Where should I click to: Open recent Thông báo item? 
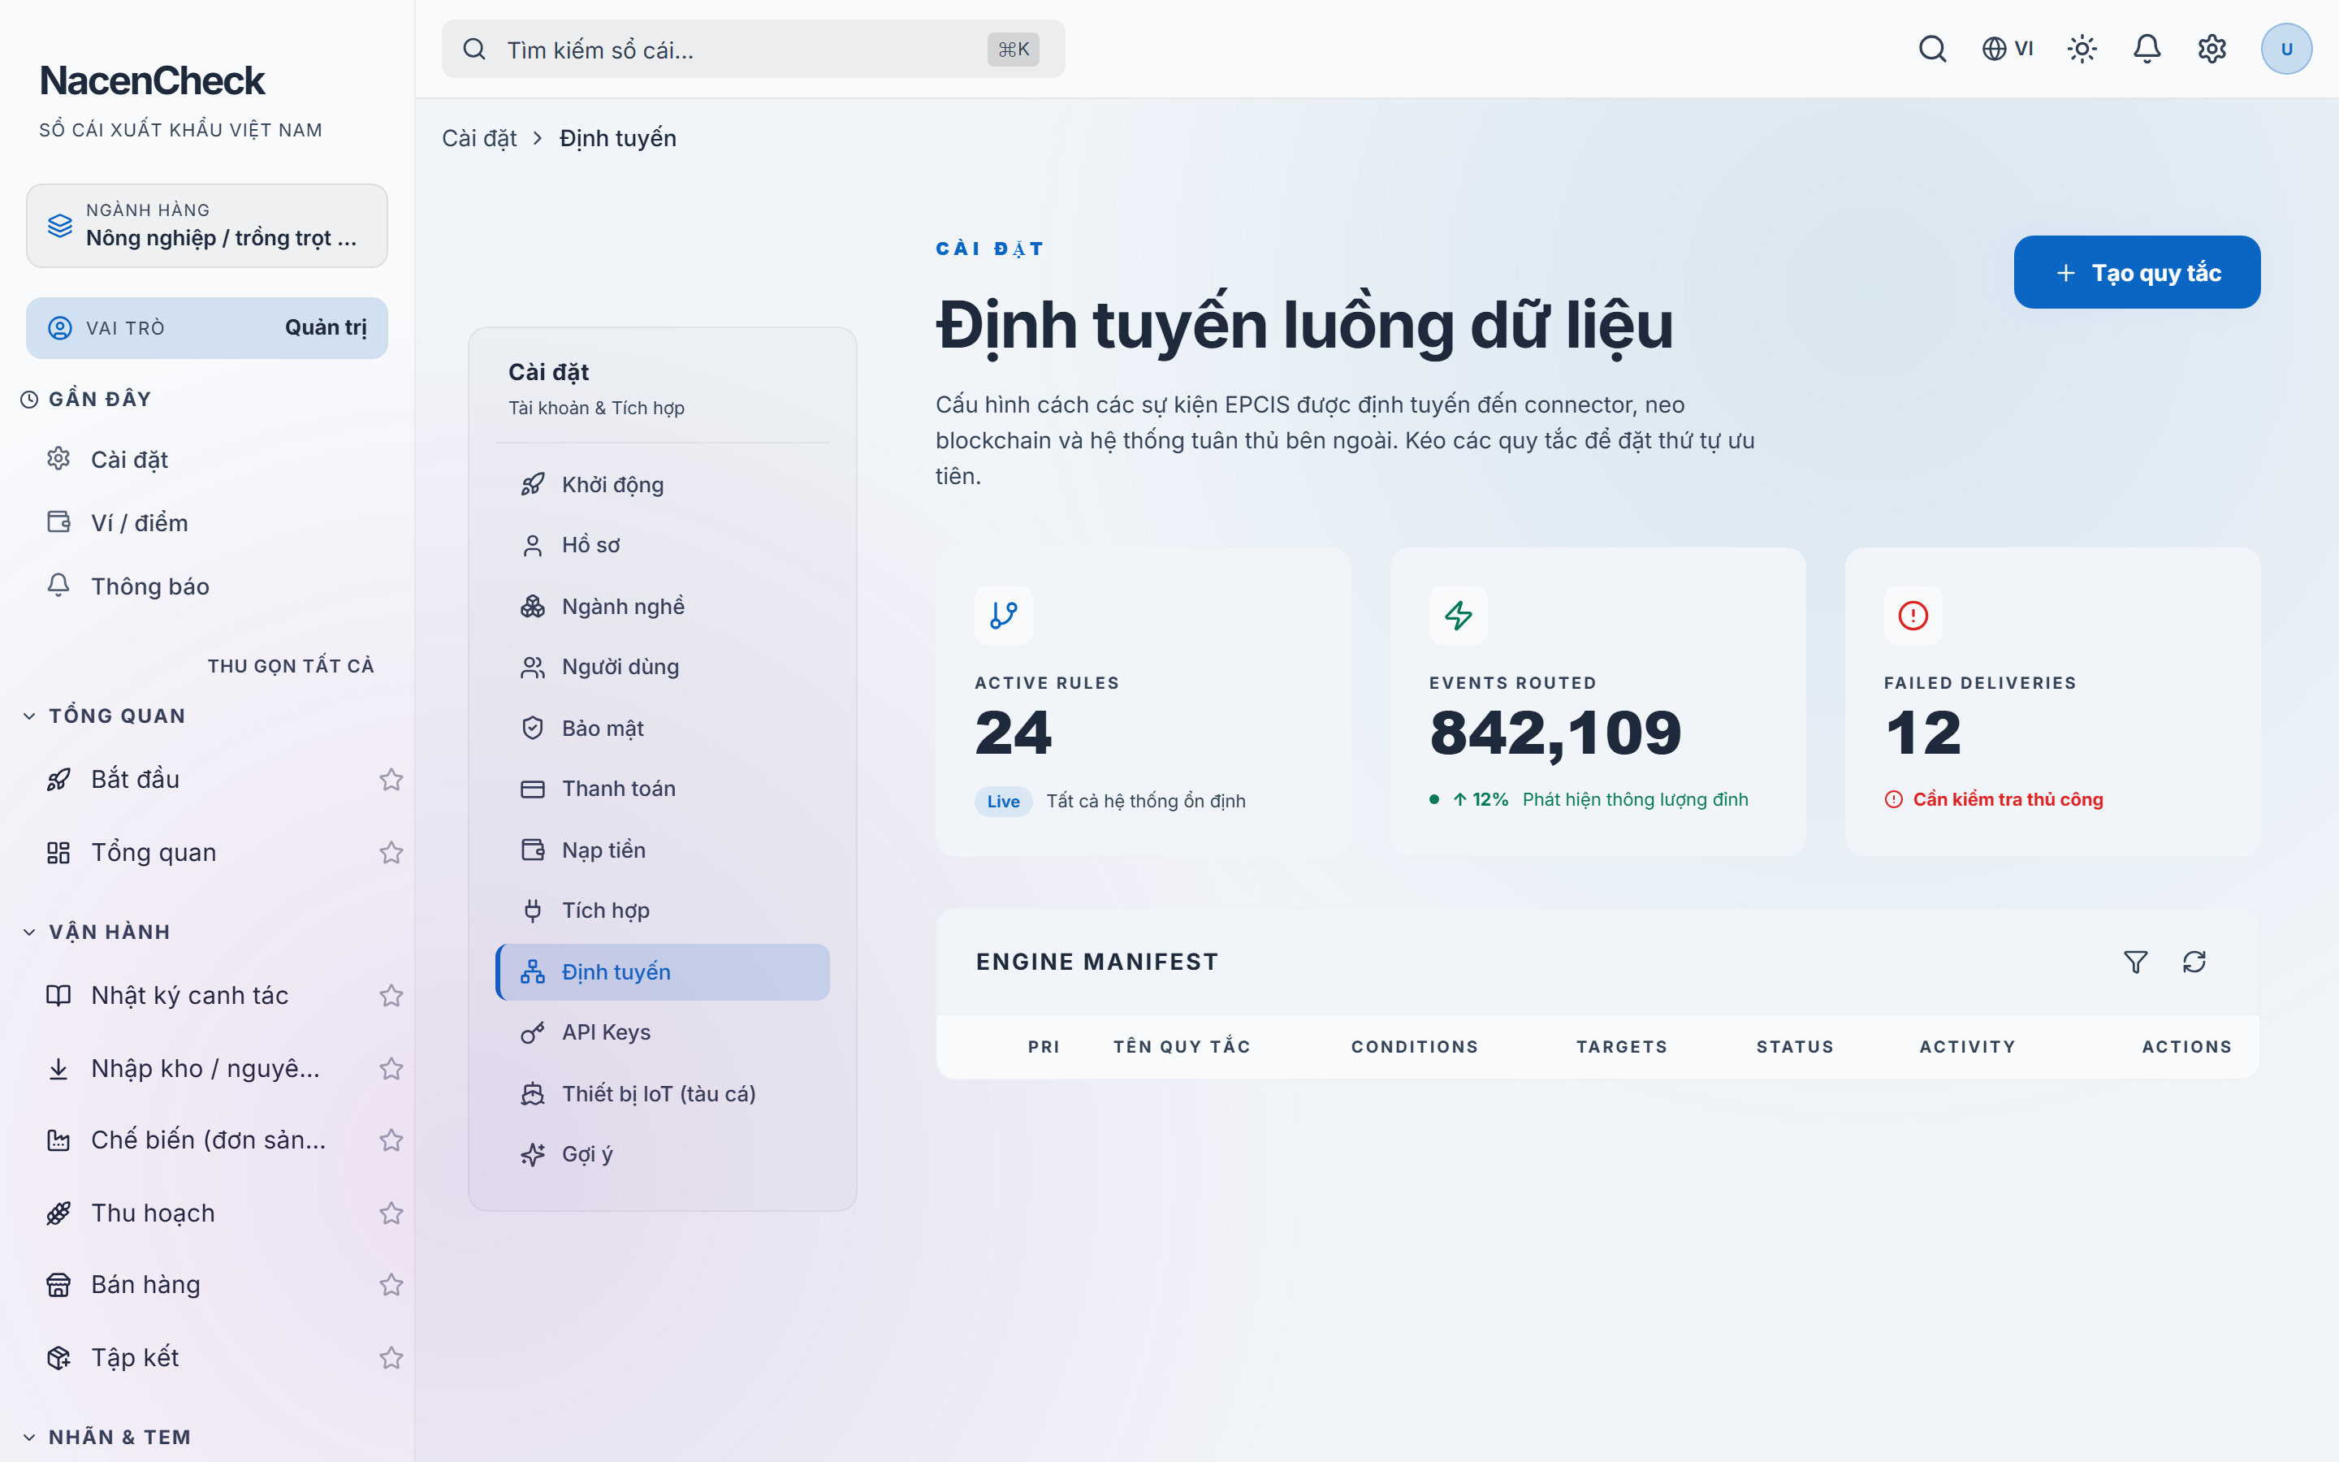207,586
